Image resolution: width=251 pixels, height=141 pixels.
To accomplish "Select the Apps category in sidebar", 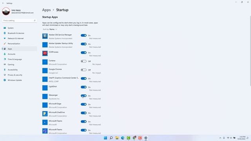I will point(19,49).
